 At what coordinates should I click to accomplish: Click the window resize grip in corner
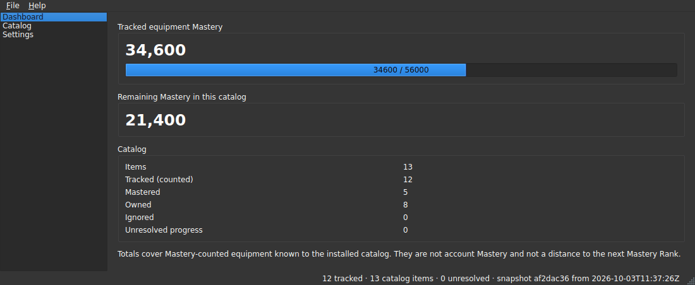click(691, 281)
